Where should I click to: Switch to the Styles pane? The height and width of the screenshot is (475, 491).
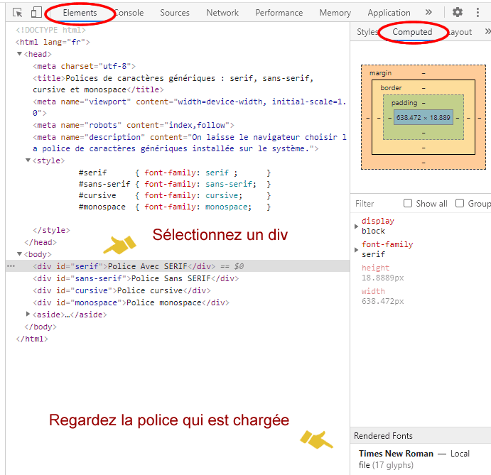[367, 32]
